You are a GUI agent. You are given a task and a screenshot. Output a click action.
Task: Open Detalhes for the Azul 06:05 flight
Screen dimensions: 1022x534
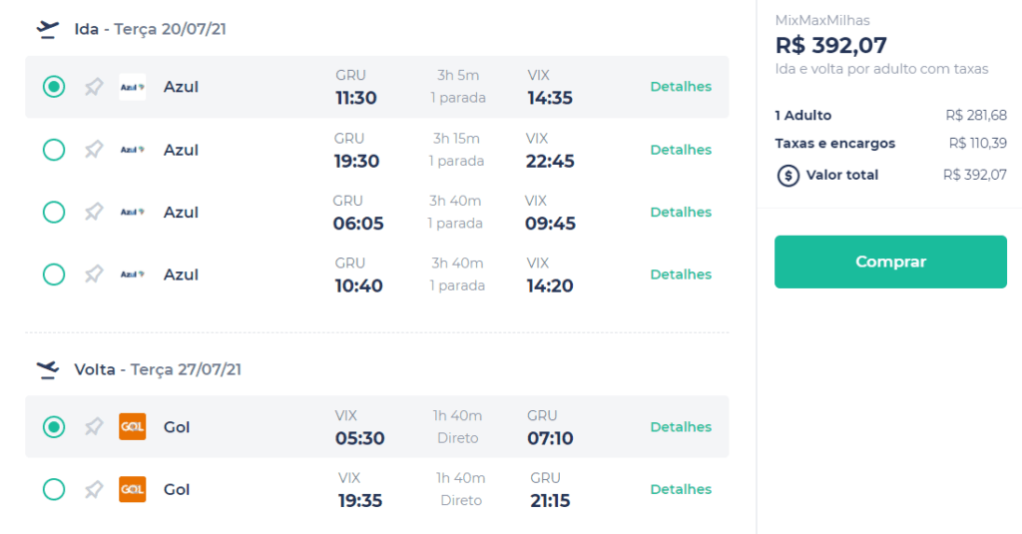[681, 212]
